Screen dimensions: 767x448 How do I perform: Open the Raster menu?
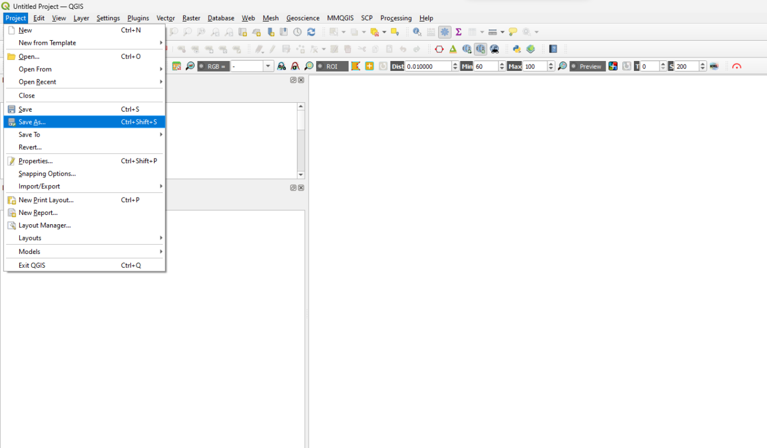(x=191, y=18)
